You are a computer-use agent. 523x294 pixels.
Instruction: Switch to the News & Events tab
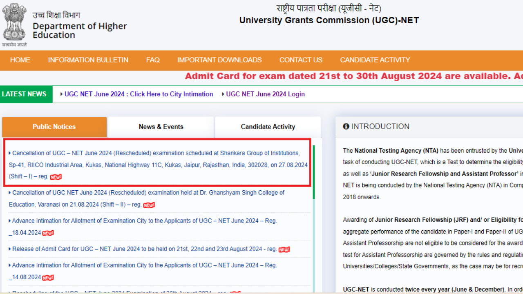[161, 127]
